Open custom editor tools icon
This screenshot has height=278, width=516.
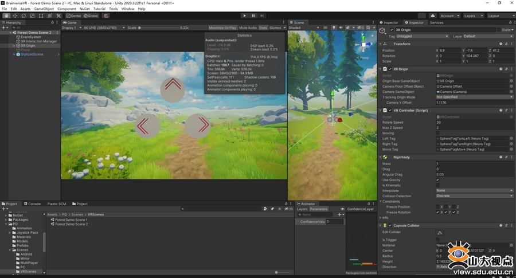(x=58, y=16)
